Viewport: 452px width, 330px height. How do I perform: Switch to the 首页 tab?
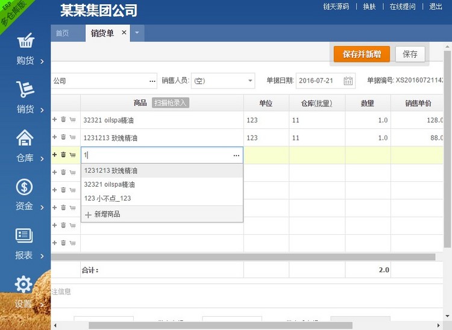[x=62, y=33]
